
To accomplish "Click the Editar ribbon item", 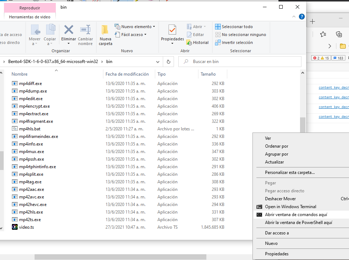I will [196, 35].
